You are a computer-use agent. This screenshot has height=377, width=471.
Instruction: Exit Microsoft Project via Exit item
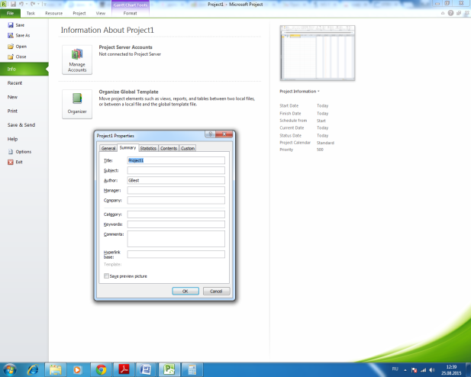coord(15,162)
